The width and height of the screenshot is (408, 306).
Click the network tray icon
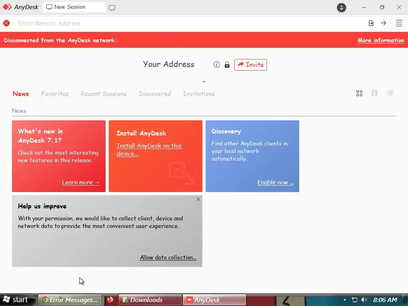(x=354, y=300)
